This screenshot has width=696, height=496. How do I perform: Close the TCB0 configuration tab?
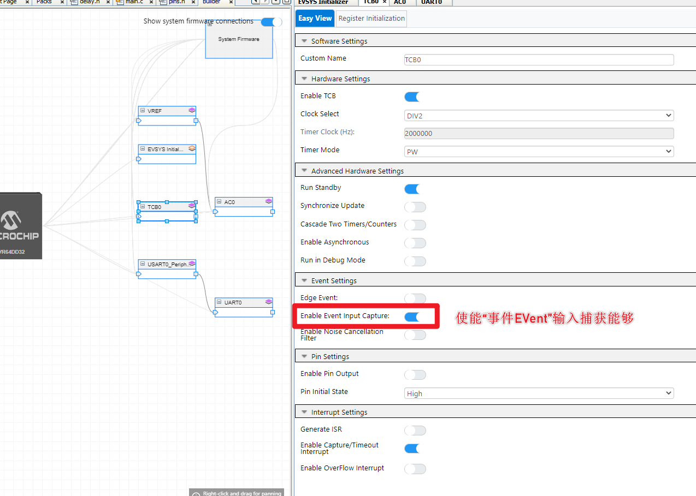(x=385, y=2)
